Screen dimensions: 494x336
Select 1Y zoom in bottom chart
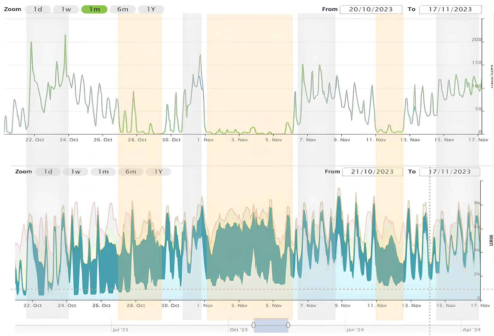[158, 172]
